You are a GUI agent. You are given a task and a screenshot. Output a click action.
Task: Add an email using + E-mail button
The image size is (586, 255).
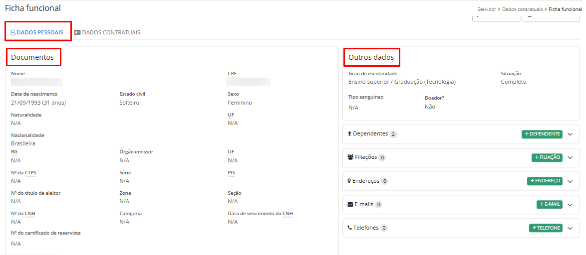549,204
